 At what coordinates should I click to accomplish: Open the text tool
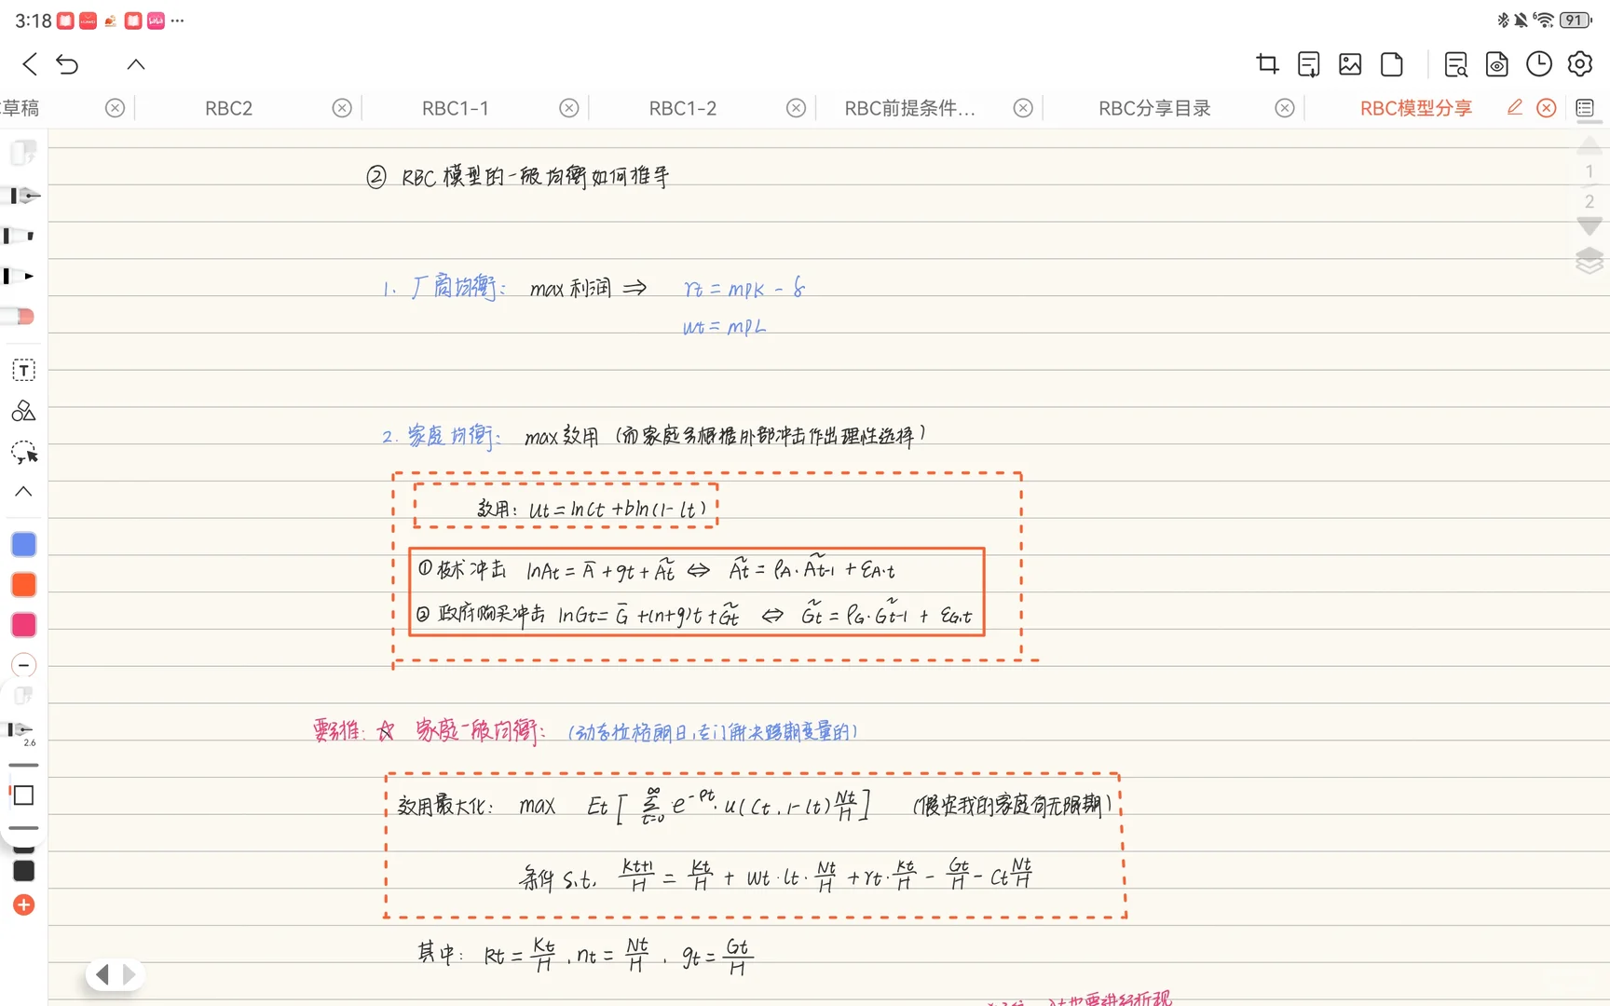[22, 370]
